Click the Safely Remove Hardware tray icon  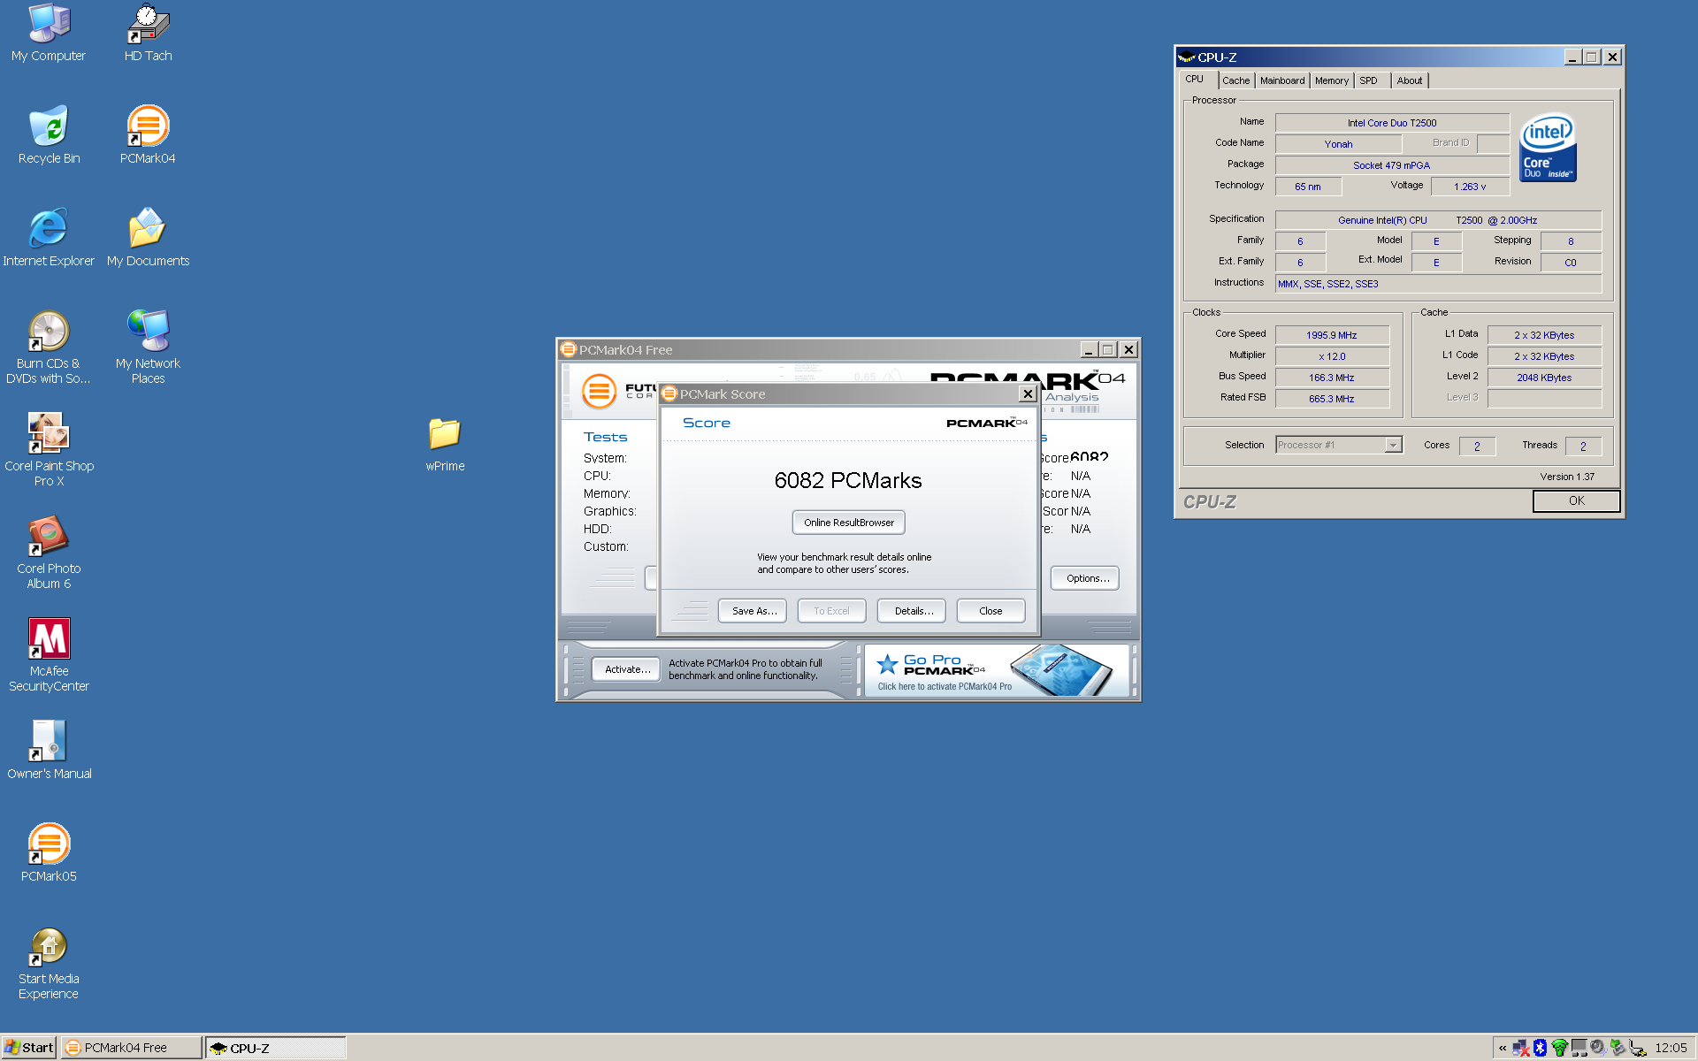tap(1618, 1048)
